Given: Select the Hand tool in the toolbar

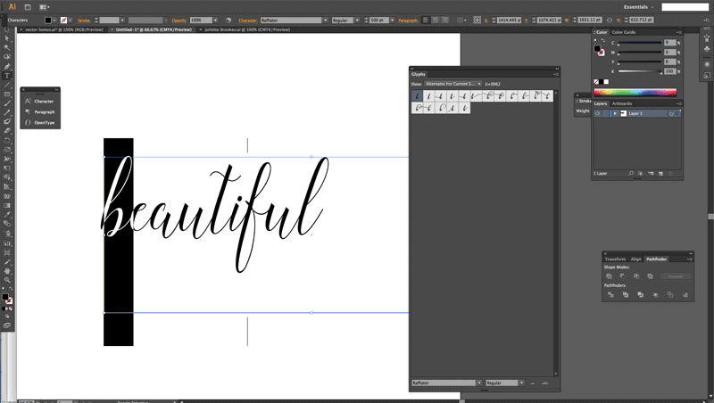Looking at the screenshot, I should 7,271.
